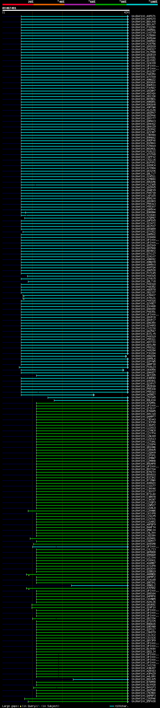The height and width of the screenshot is (708, 160).
Task: Click the cyan ~100% identity legend segment
Action: (142, 5)
